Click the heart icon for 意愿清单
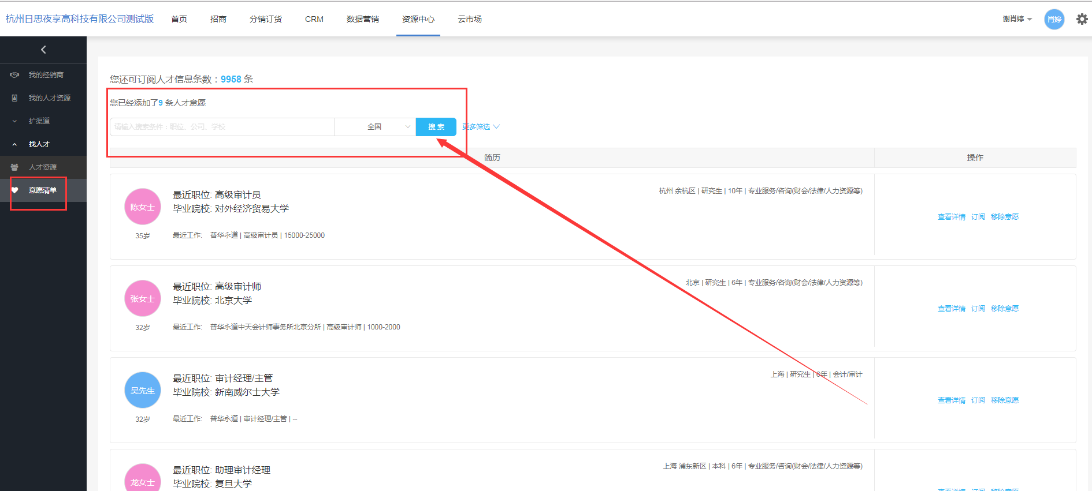The width and height of the screenshot is (1092, 491). click(15, 190)
